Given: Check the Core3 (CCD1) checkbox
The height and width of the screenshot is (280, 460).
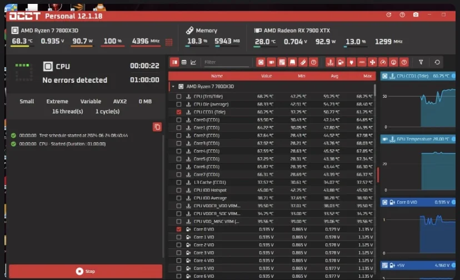Looking at the screenshot, I should (179, 143).
